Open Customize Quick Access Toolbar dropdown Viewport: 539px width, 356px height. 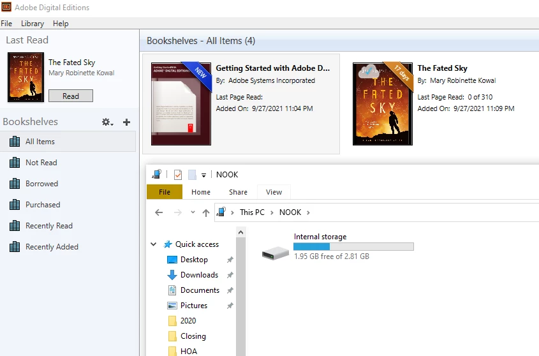pyautogui.click(x=203, y=175)
